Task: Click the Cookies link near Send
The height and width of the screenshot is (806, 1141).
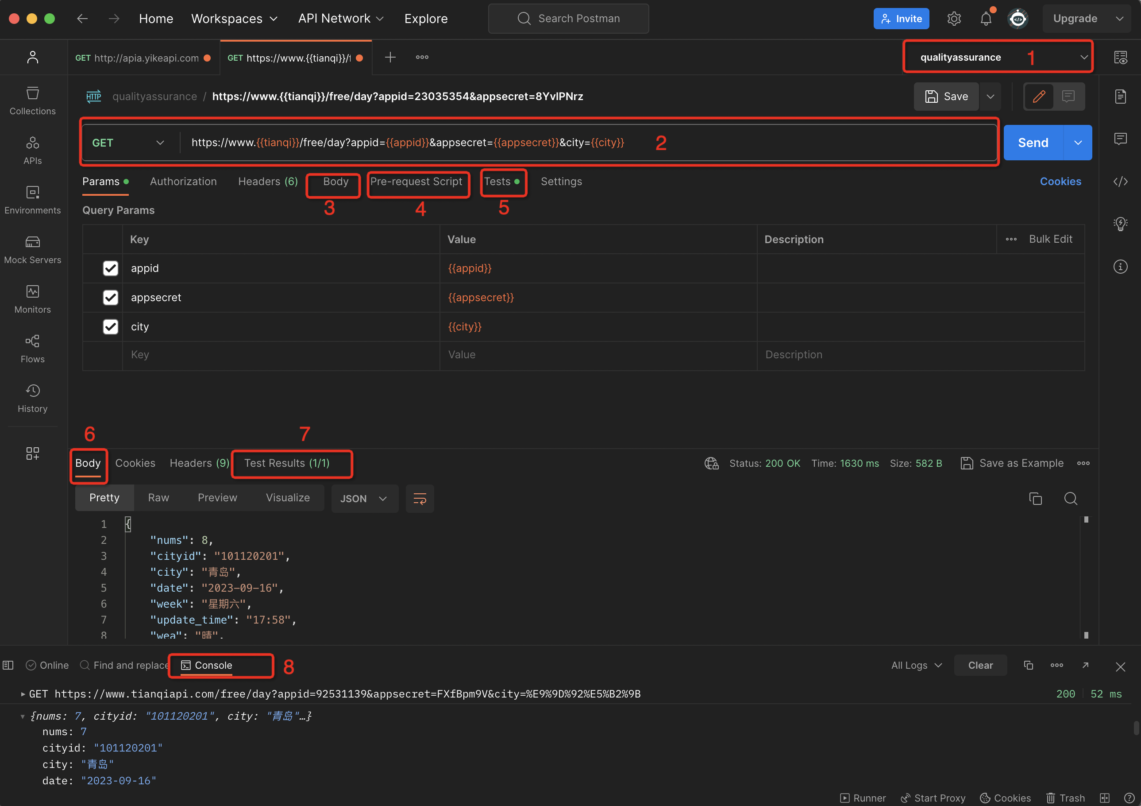Action: (x=1060, y=182)
